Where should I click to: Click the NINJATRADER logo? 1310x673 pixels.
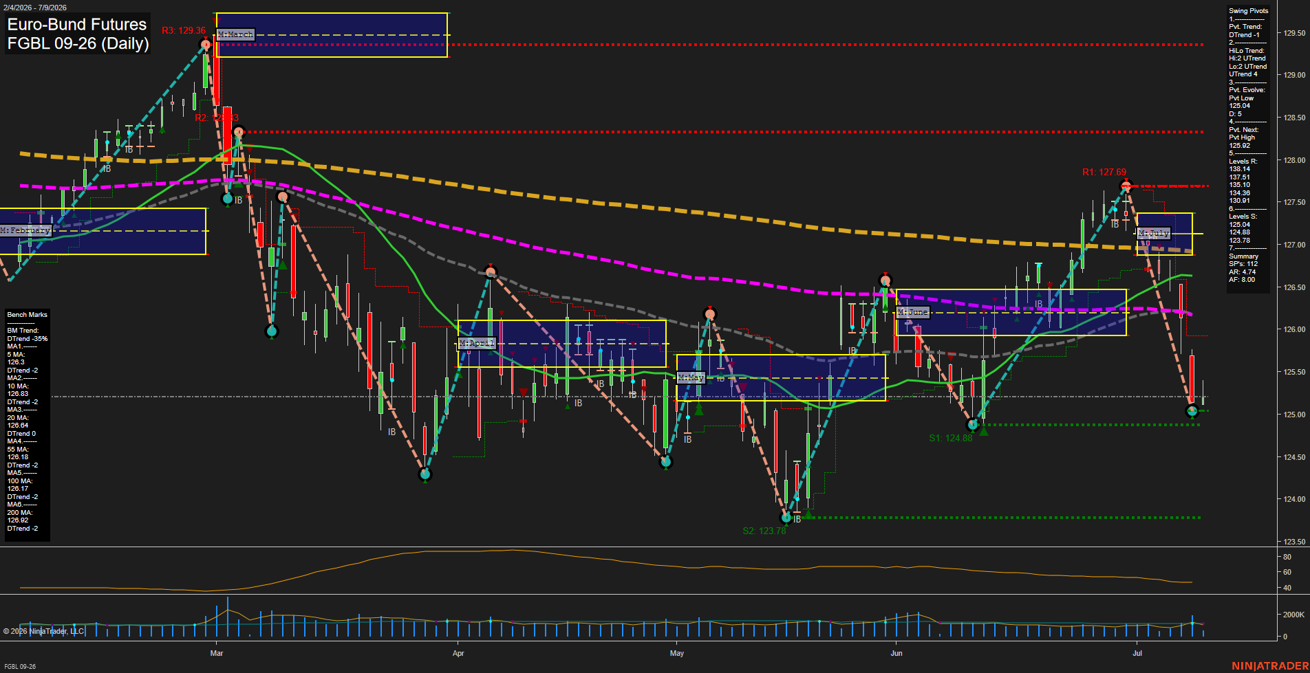1270,666
